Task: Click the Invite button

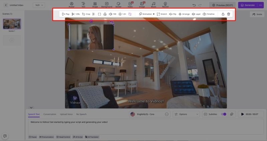Action: (257, 14)
